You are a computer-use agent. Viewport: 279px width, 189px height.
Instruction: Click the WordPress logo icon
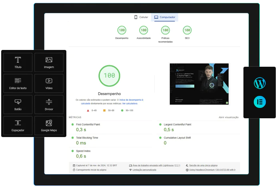point(259,83)
